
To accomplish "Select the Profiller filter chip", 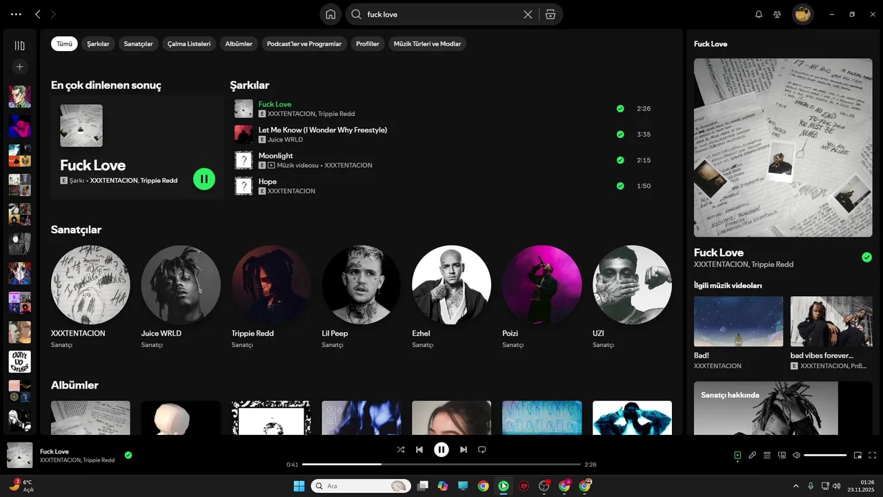I will pos(368,43).
